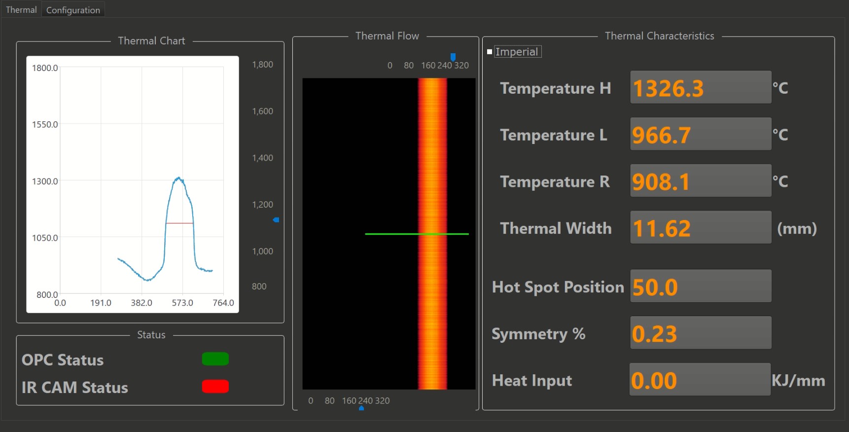
Task: Click blue marker on vertical temperature scale
Action: [x=276, y=219]
